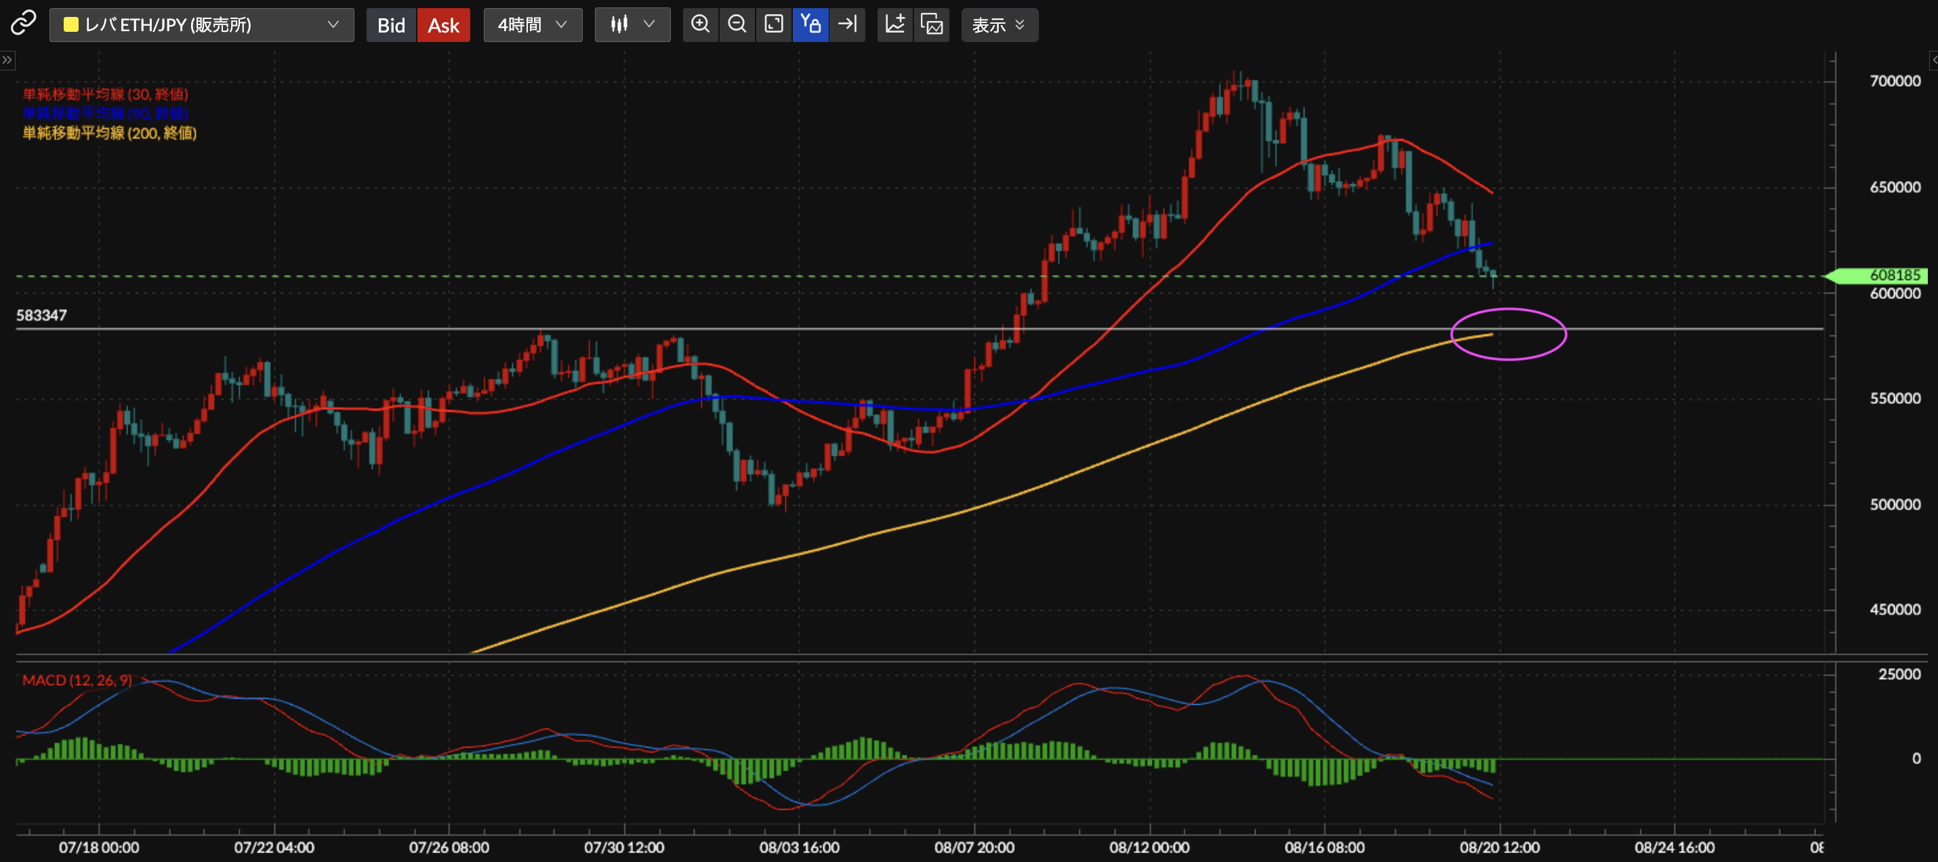Open the 4時間 timeframe dropdown
1938x862 pixels.
click(532, 25)
